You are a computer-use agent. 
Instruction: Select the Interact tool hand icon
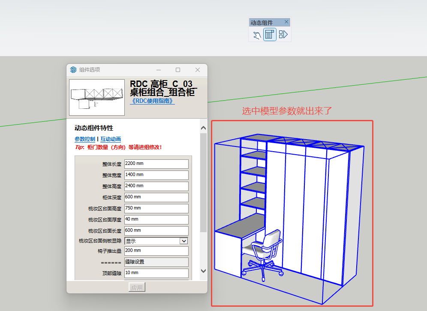click(x=257, y=35)
